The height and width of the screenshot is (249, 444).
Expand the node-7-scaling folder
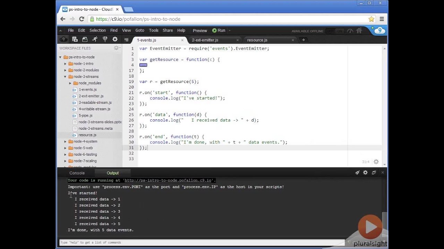65,161
